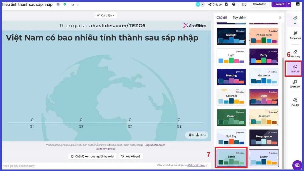The image size is (304, 171).
Task: Click the raised hand counter icon
Action: tap(190, 135)
